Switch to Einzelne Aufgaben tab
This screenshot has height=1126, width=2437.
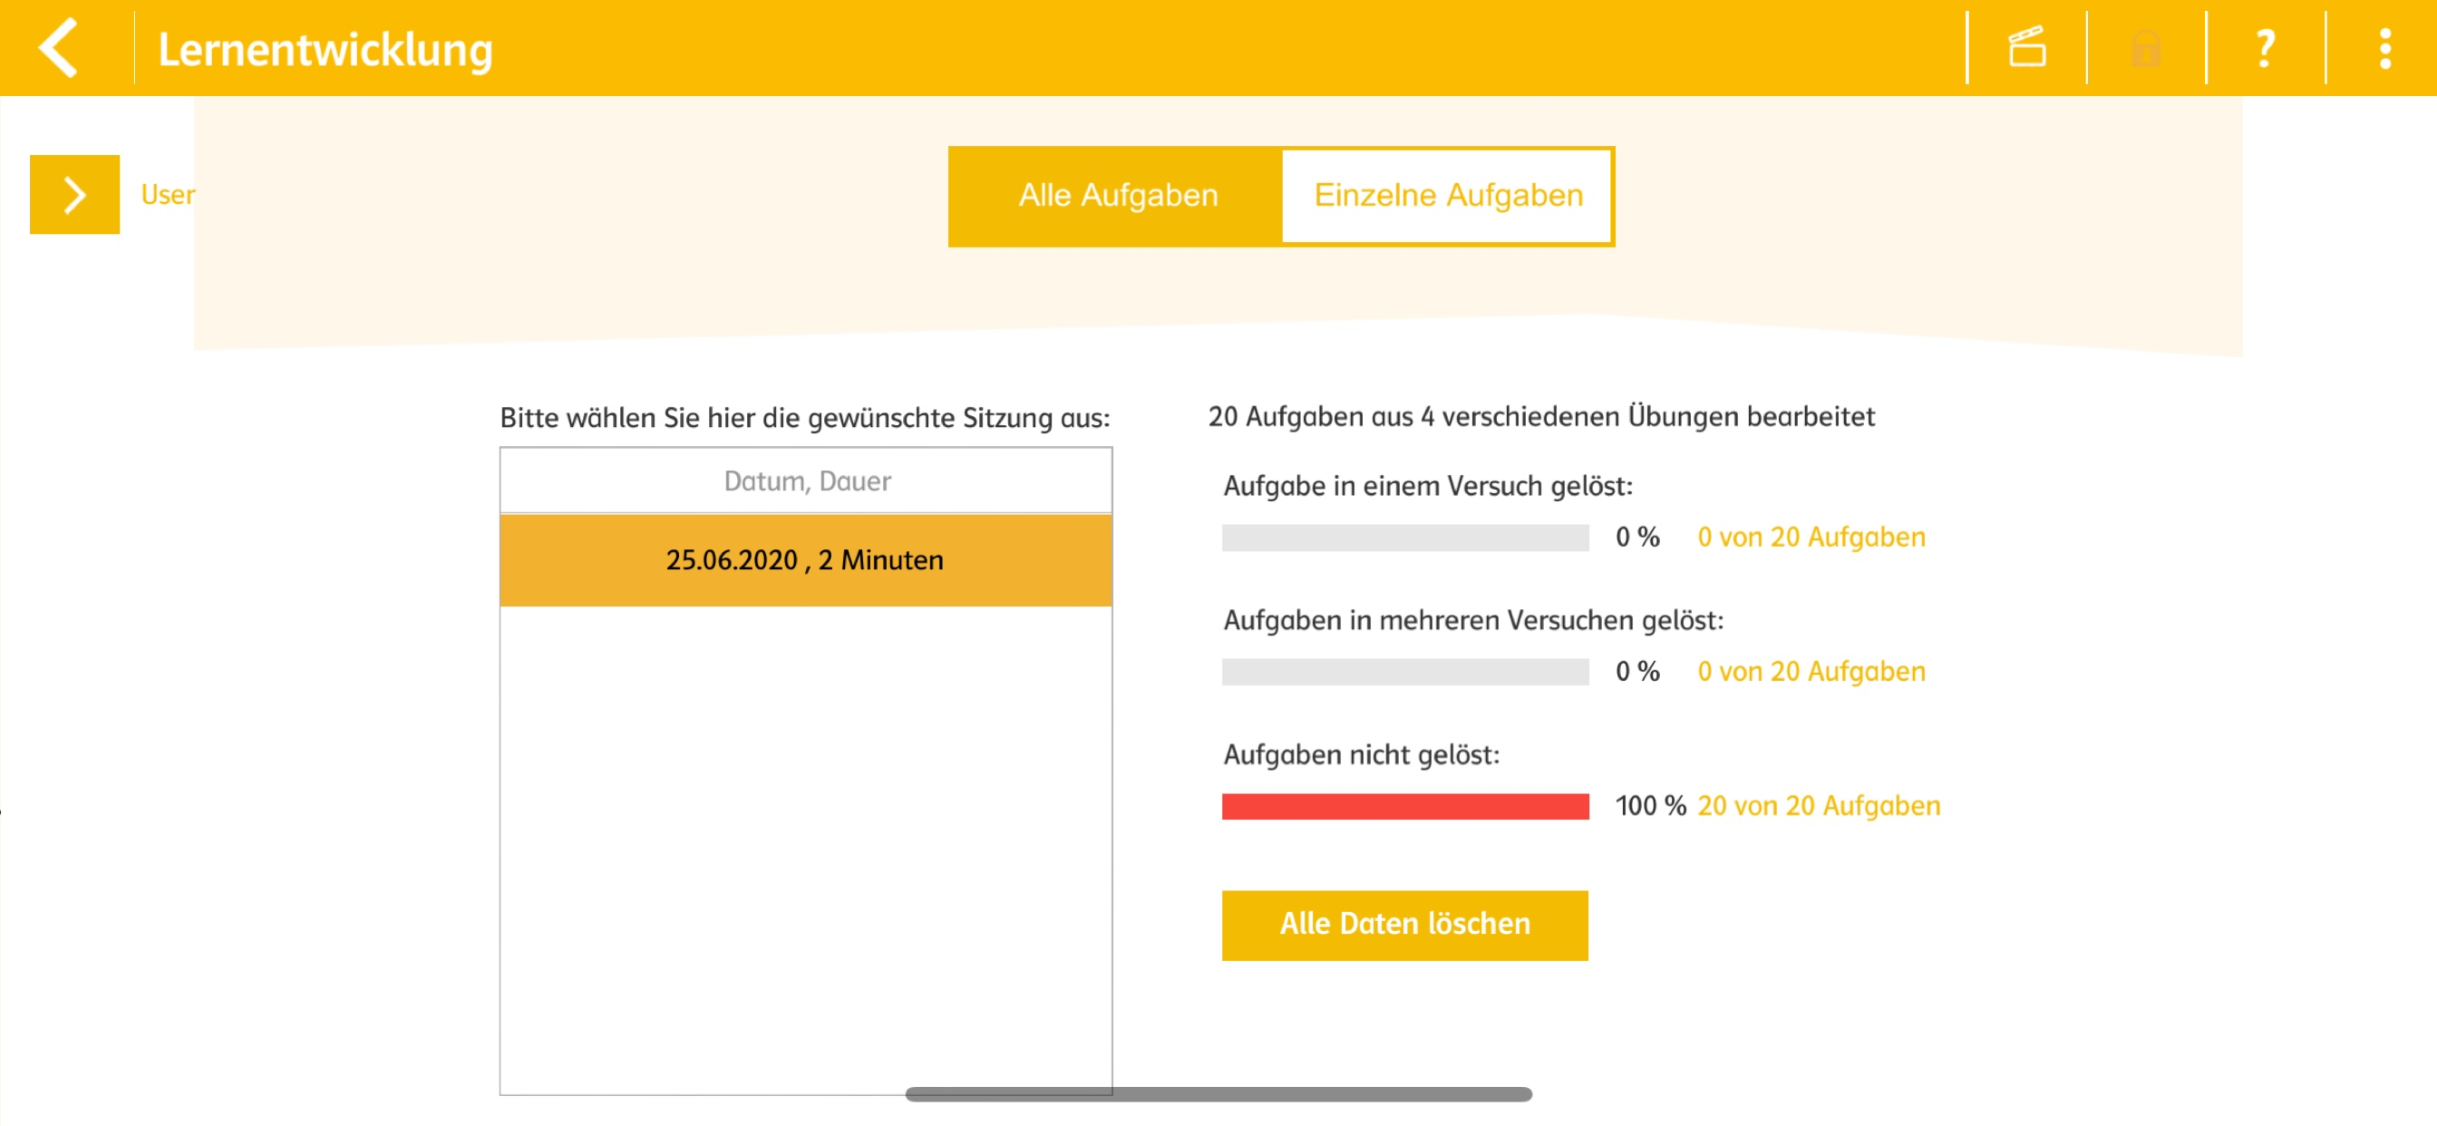click(x=1448, y=196)
